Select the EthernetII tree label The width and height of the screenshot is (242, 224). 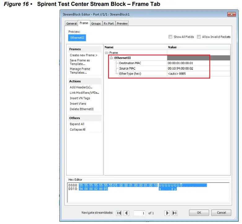click(122, 58)
